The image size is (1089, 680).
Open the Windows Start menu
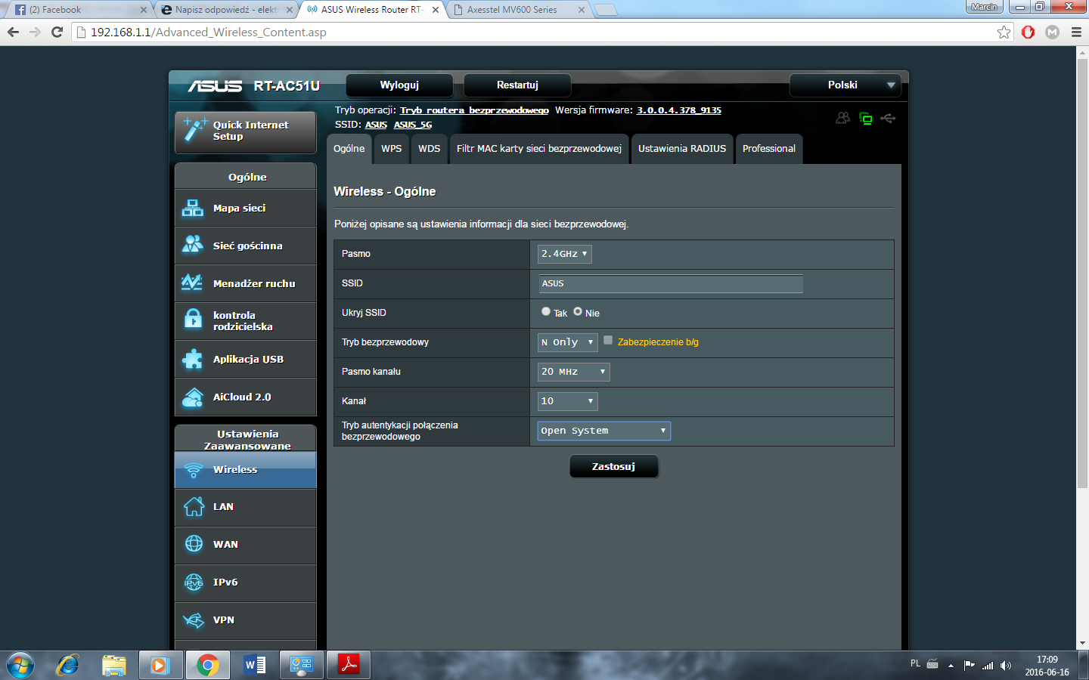pyautogui.click(x=20, y=665)
